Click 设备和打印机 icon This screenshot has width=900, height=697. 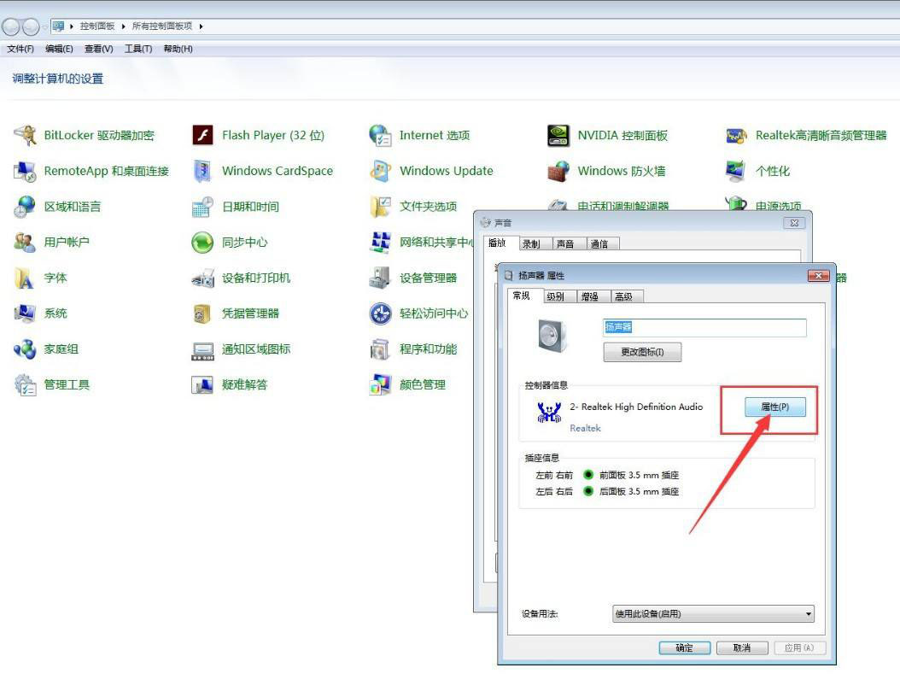(x=202, y=278)
